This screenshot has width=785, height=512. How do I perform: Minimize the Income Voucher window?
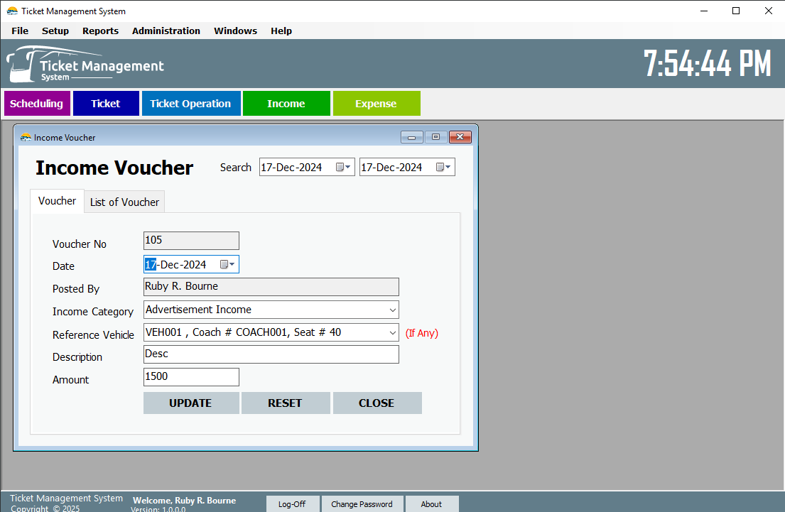point(411,136)
